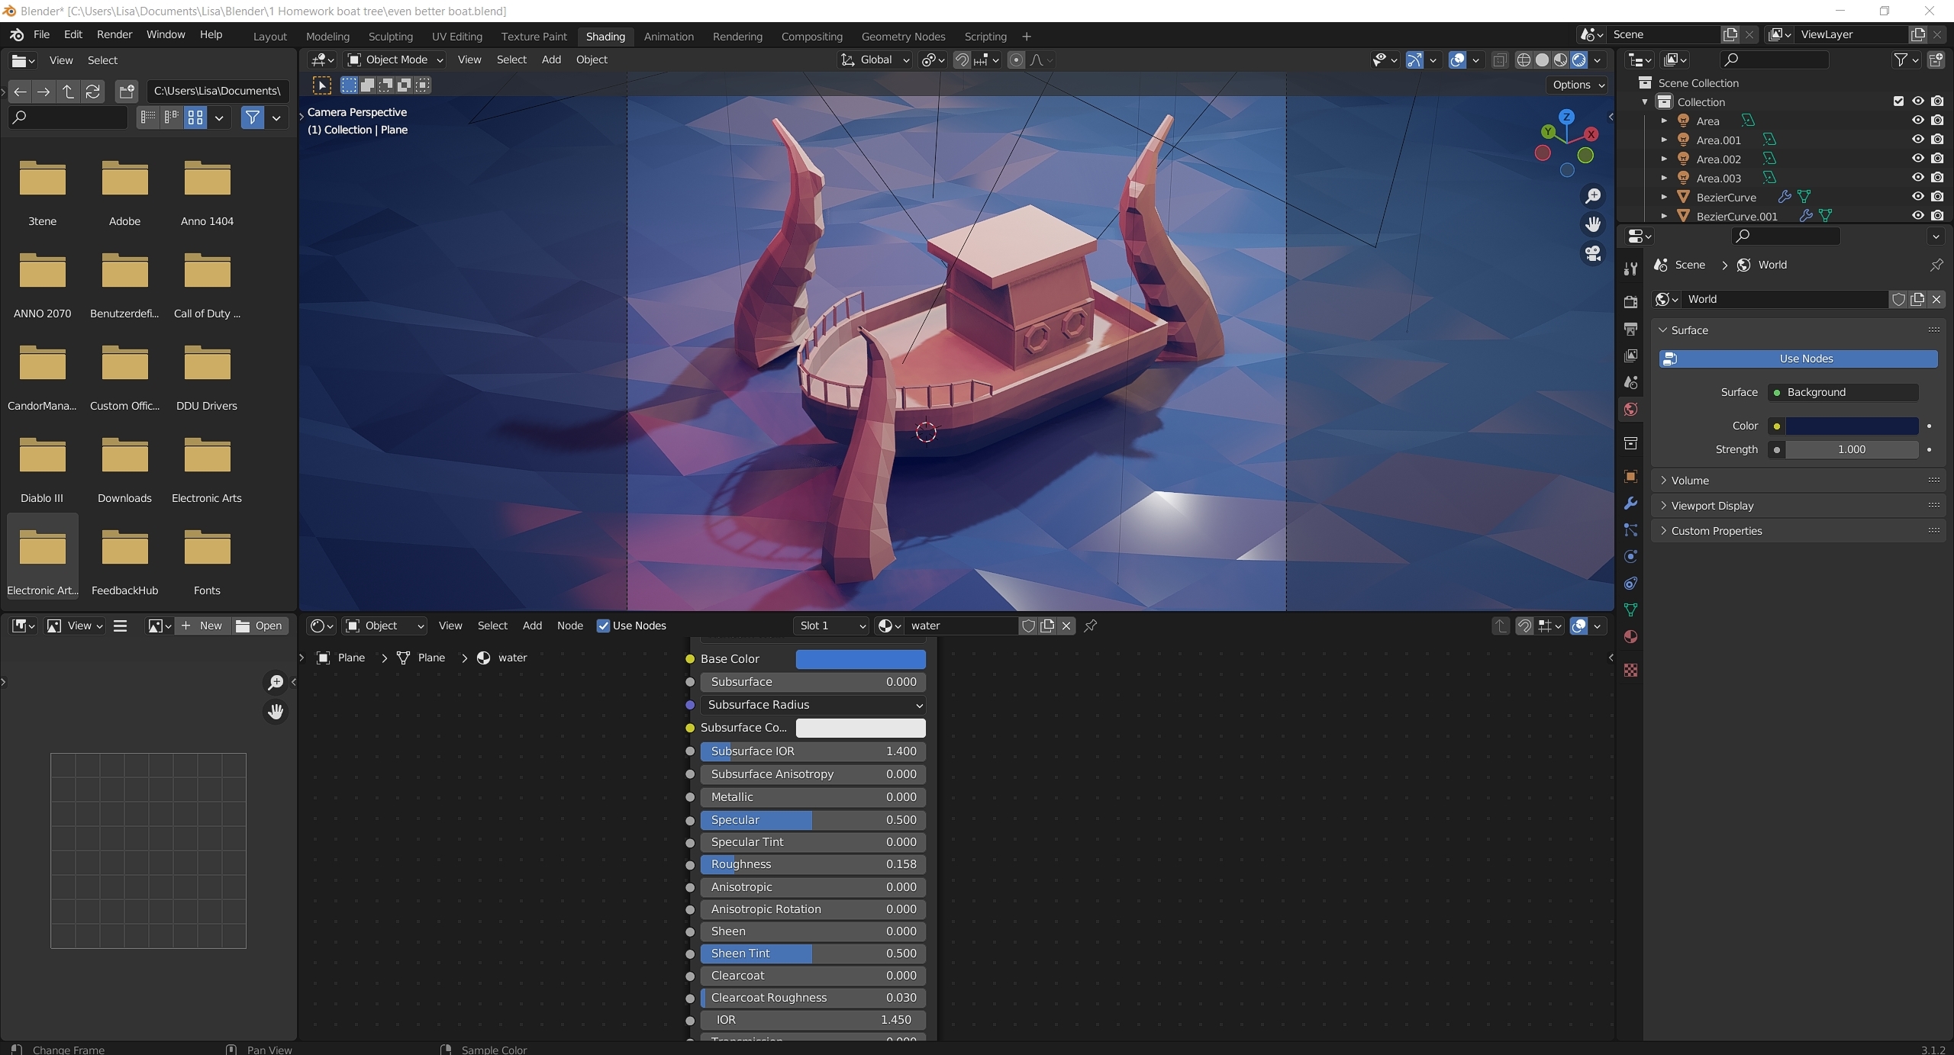Switch to Geometry Nodes workspace tab
Viewport: 1954px width, 1055px height.
coord(903,36)
